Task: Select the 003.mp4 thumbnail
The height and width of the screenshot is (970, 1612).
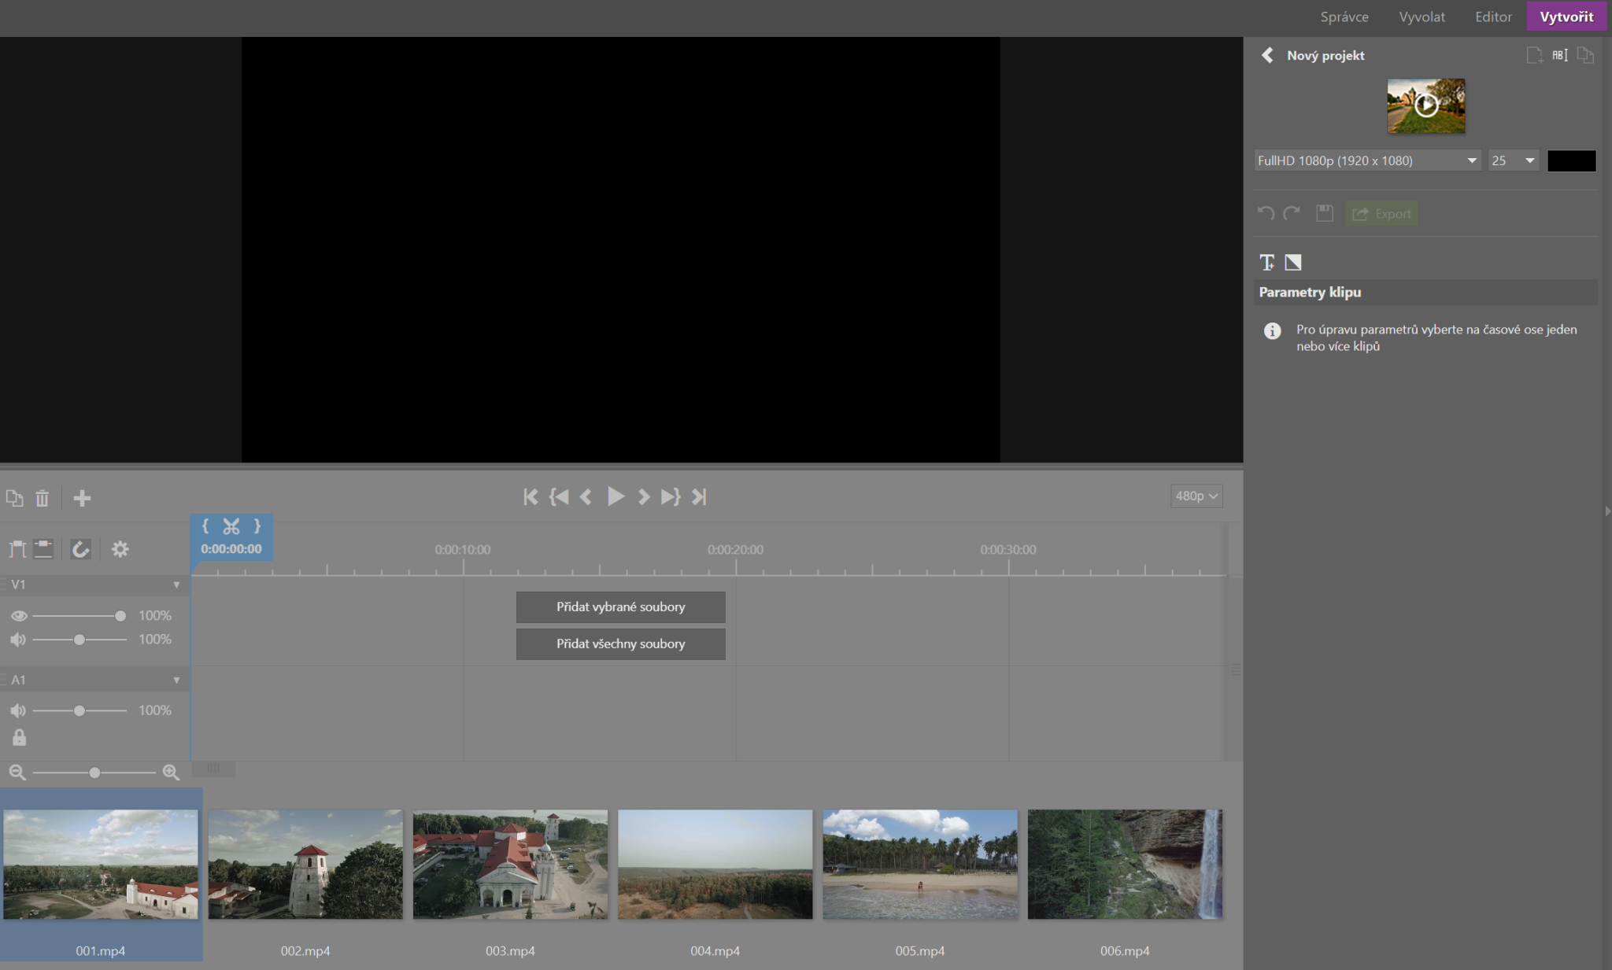Action: coord(510,864)
